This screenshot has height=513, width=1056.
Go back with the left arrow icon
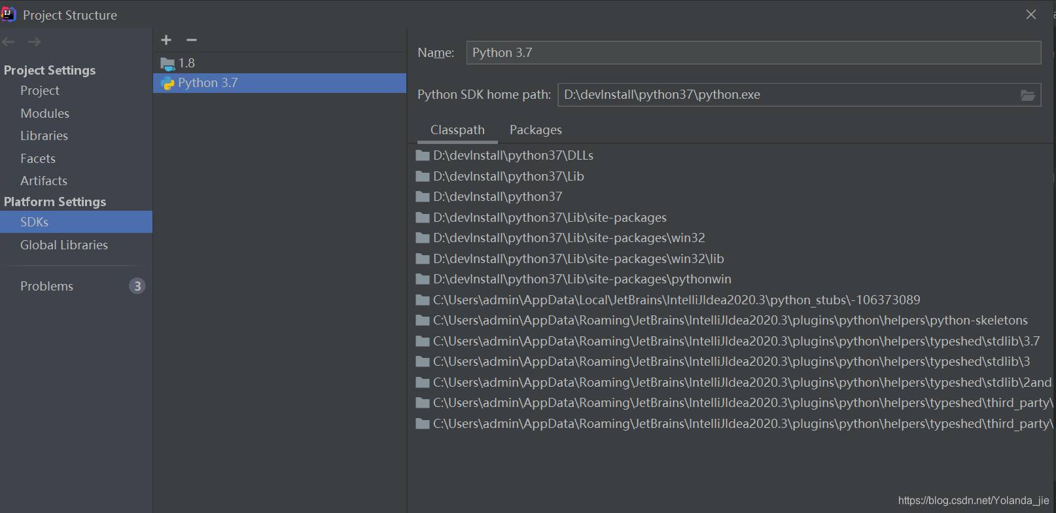pyautogui.click(x=9, y=42)
